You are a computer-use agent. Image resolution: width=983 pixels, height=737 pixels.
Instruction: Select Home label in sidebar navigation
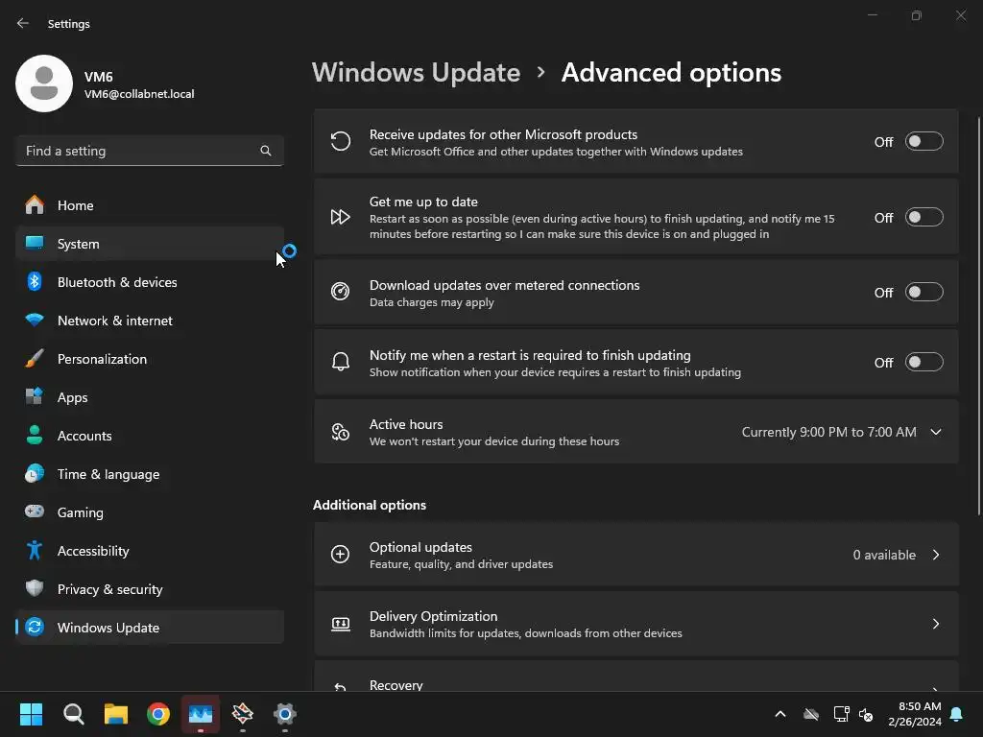point(75,205)
